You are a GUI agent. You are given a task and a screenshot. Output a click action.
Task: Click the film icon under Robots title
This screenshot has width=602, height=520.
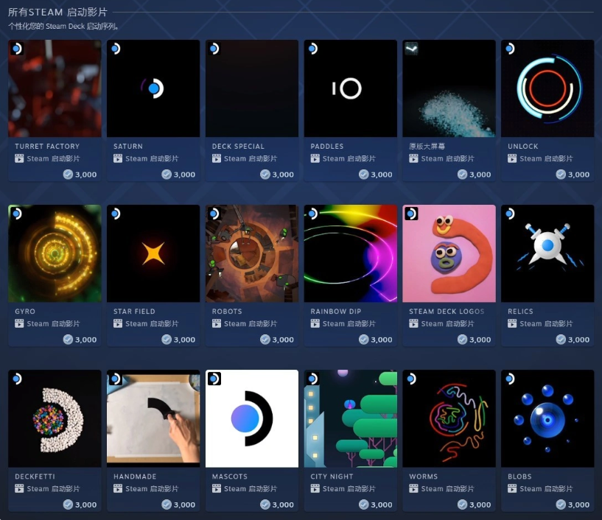coord(217,323)
